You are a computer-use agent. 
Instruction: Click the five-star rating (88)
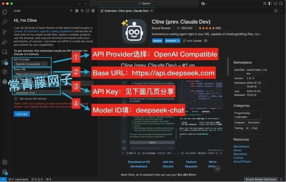coord(210,28)
